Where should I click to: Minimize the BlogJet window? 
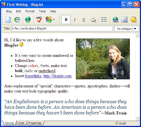124,4
